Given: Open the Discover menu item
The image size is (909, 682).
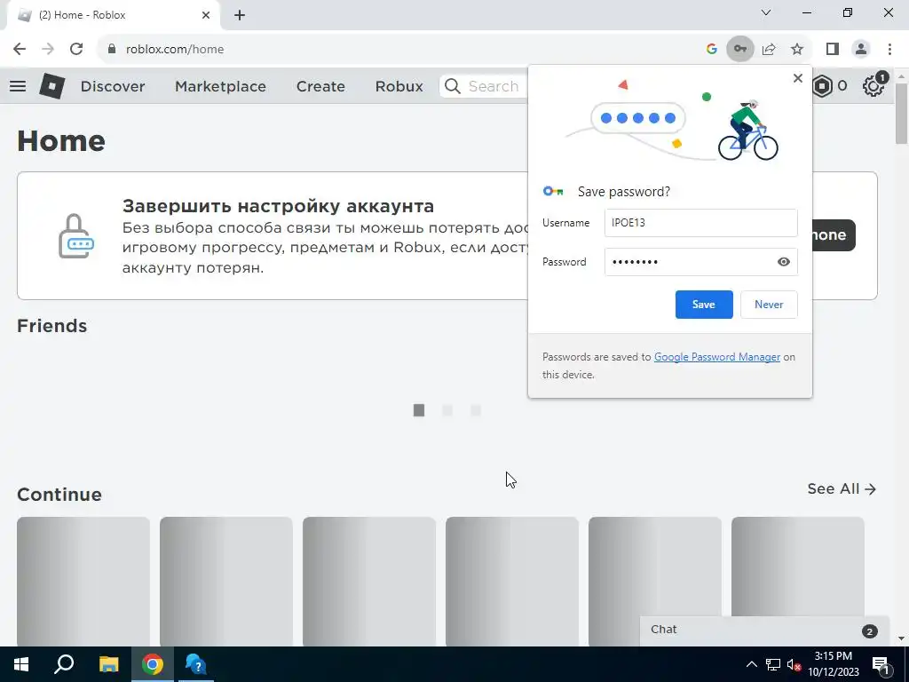Looking at the screenshot, I should coord(113,86).
